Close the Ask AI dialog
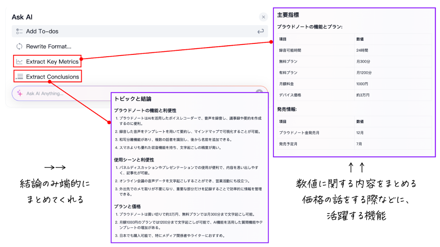440x247 pixels. click(263, 17)
